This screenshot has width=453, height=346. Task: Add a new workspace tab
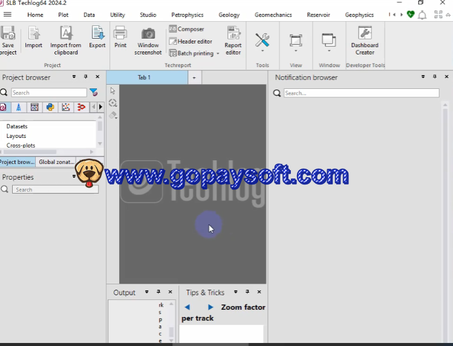194,78
